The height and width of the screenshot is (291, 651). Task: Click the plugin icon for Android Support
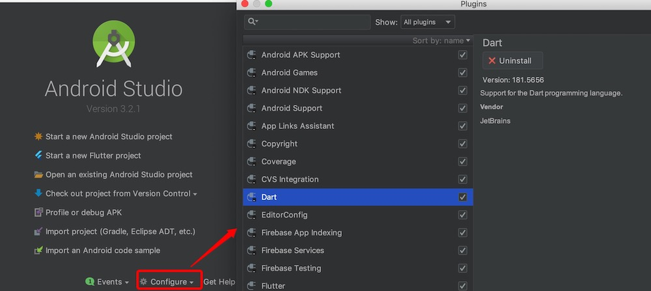(251, 108)
